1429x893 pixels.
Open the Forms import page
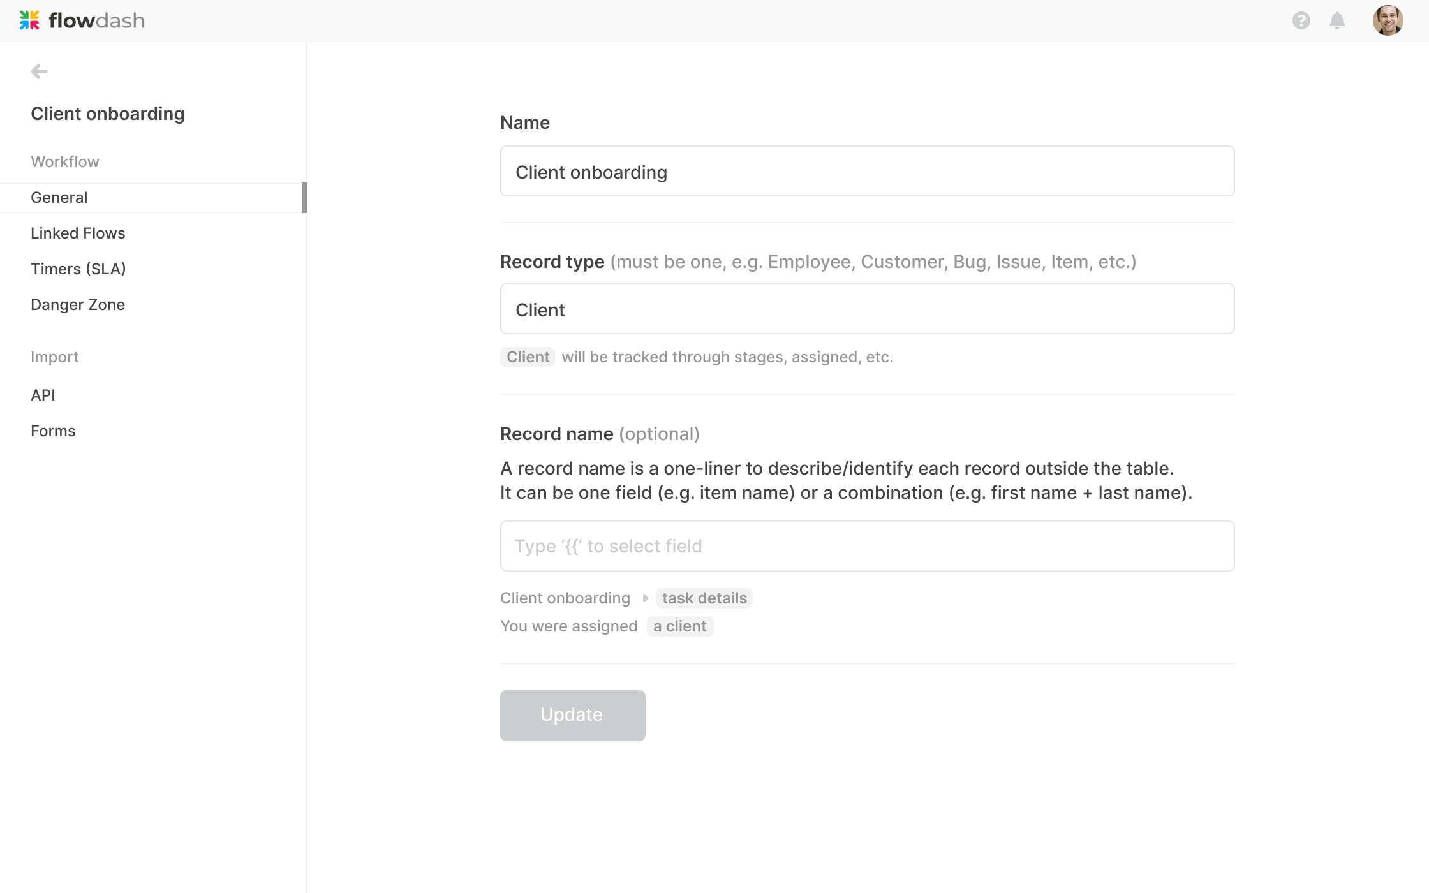[x=53, y=431]
